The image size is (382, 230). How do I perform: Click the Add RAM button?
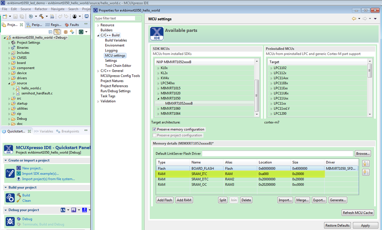pyautogui.click(x=184, y=200)
